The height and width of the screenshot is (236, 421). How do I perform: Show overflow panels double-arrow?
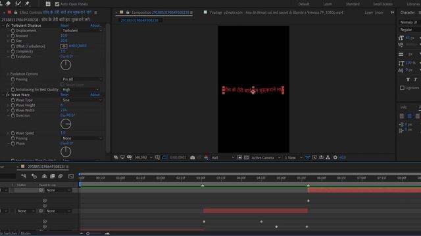(392, 12)
